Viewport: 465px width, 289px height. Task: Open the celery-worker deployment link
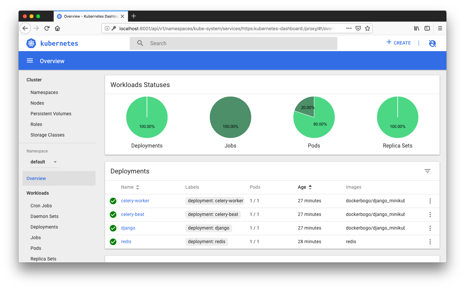135,201
